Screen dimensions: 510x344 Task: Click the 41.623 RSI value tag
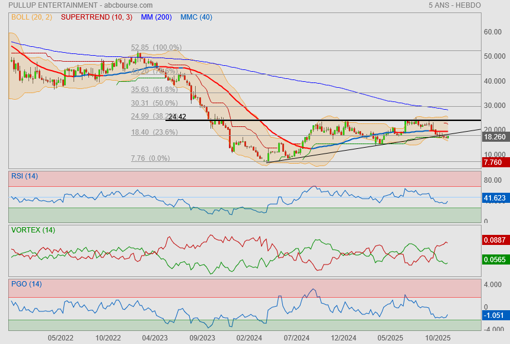coord(495,198)
